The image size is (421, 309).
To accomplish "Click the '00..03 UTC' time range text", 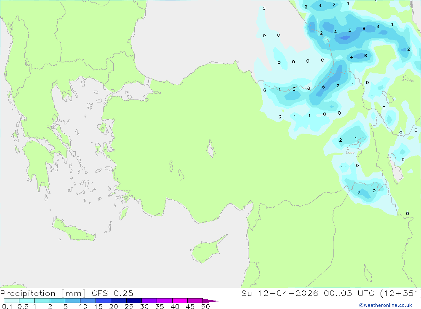I will [349, 293].
